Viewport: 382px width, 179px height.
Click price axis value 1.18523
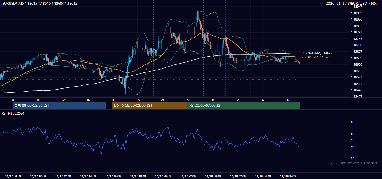click(356, 77)
